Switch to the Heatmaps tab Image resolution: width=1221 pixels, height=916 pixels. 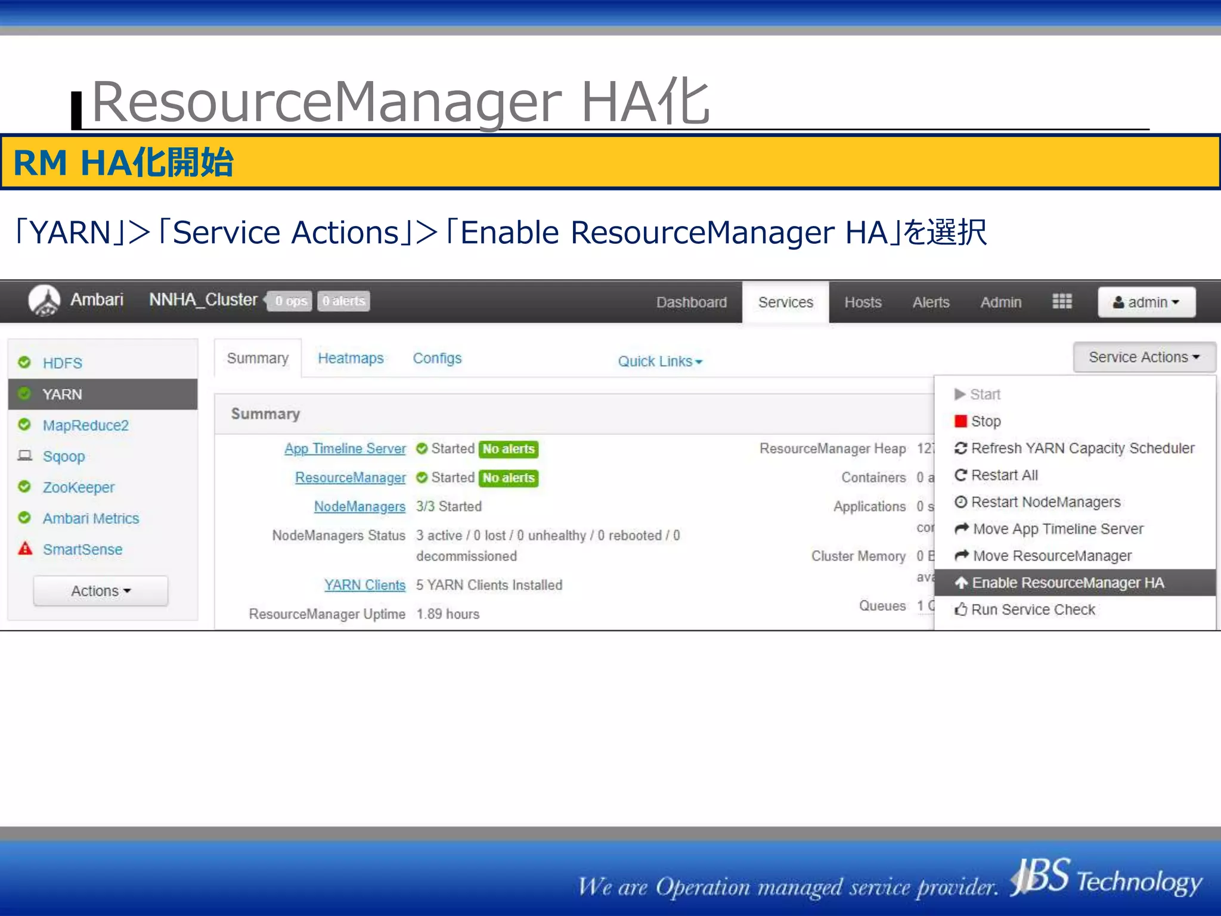click(351, 358)
